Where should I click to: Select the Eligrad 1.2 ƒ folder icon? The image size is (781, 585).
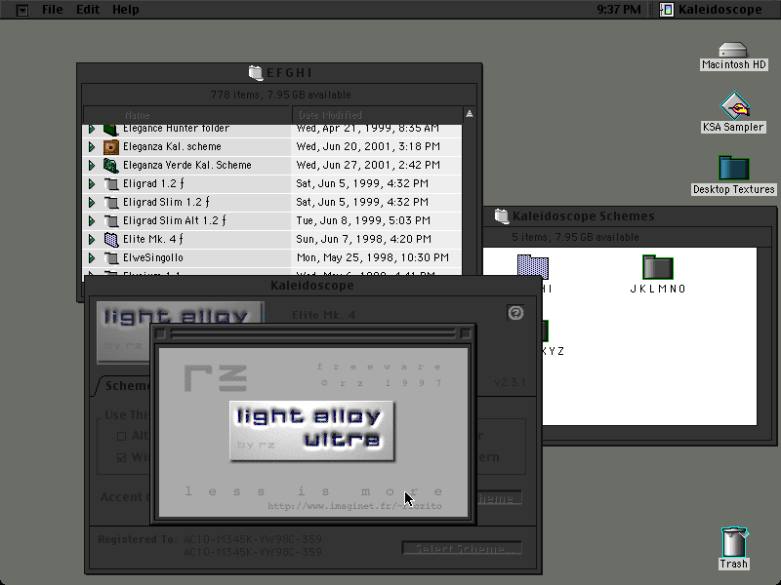coord(110,183)
